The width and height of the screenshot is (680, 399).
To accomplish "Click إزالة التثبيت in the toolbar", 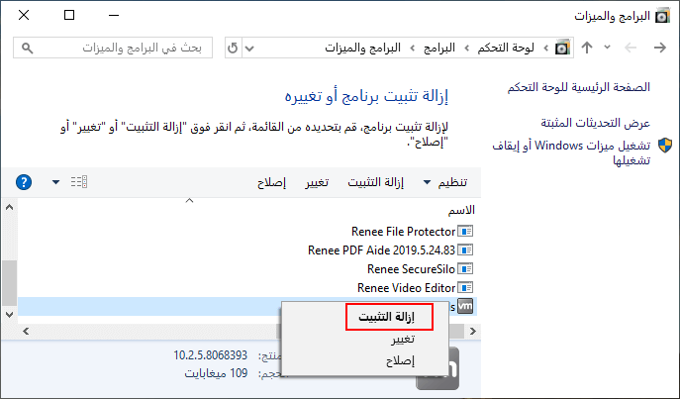I will [375, 182].
